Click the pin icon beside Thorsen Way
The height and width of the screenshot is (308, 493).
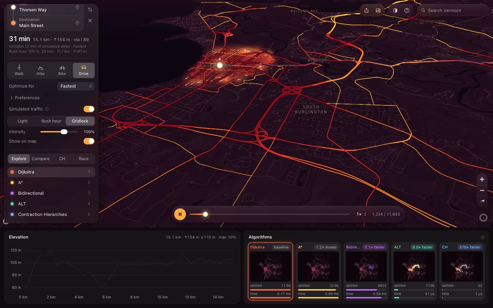(x=77, y=8)
